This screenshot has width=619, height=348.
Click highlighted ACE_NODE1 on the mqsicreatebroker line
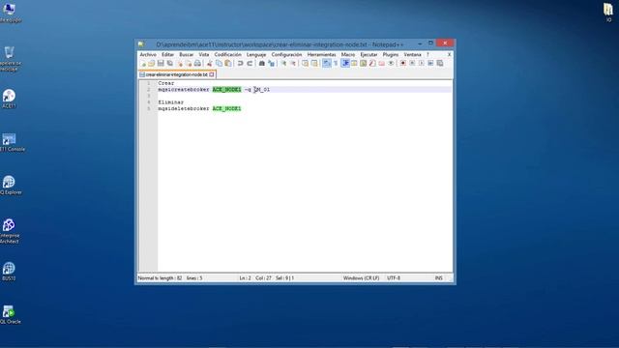(x=226, y=90)
